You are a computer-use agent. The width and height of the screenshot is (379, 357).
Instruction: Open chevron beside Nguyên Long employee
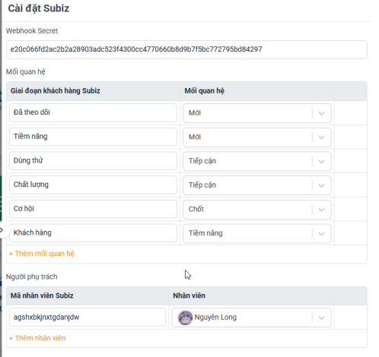(321, 318)
